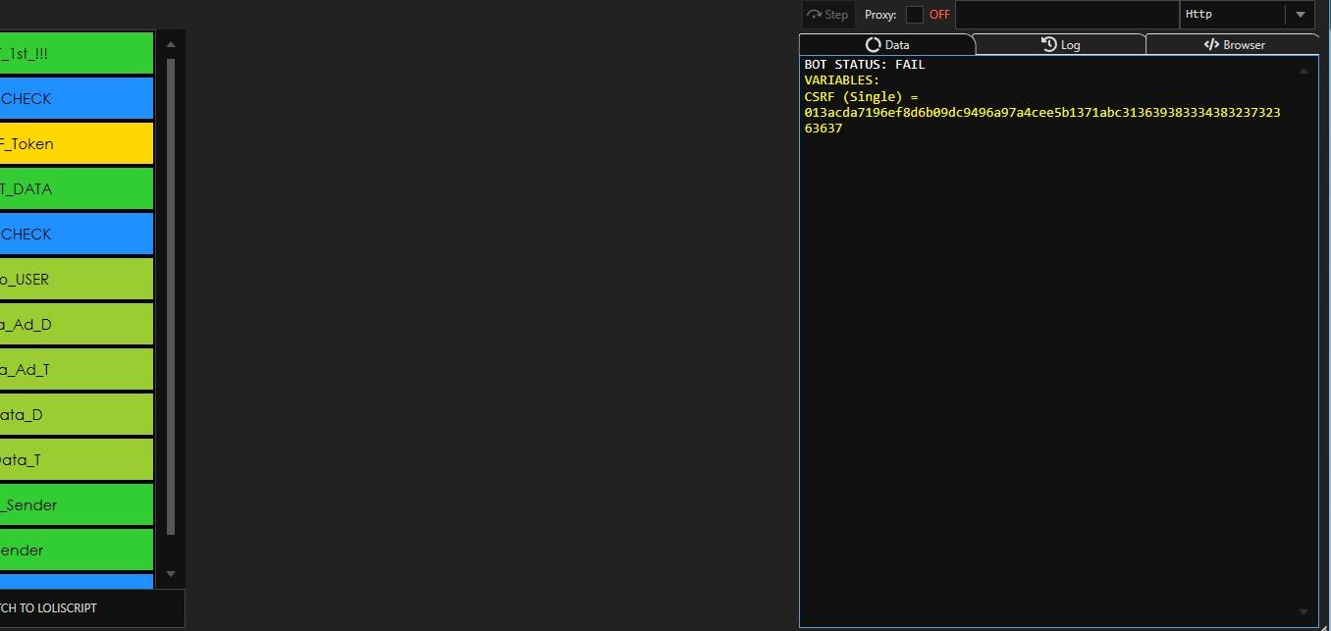The width and height of the screenshot is (1331, 631).
Task: Select the o_USER block
Action: click(77, 279)
